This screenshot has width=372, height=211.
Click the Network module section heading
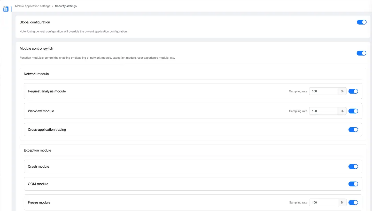tap(36, 74)
